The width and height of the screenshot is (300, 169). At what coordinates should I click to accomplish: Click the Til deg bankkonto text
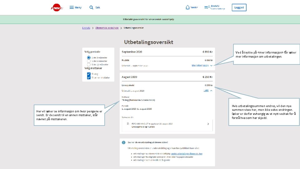[138, 100]
